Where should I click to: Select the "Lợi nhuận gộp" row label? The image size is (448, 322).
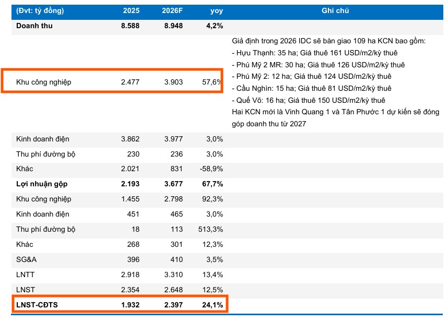point(42,184)
